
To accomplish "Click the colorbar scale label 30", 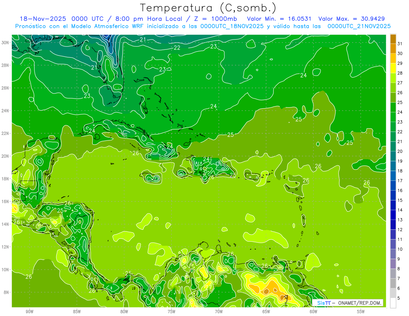I will (x=400, y=53).
